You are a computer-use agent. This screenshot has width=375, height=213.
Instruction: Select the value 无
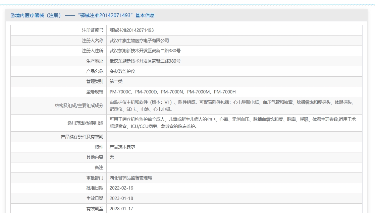[112, 157]
